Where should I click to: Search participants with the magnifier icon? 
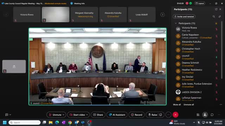coord(214,16)
